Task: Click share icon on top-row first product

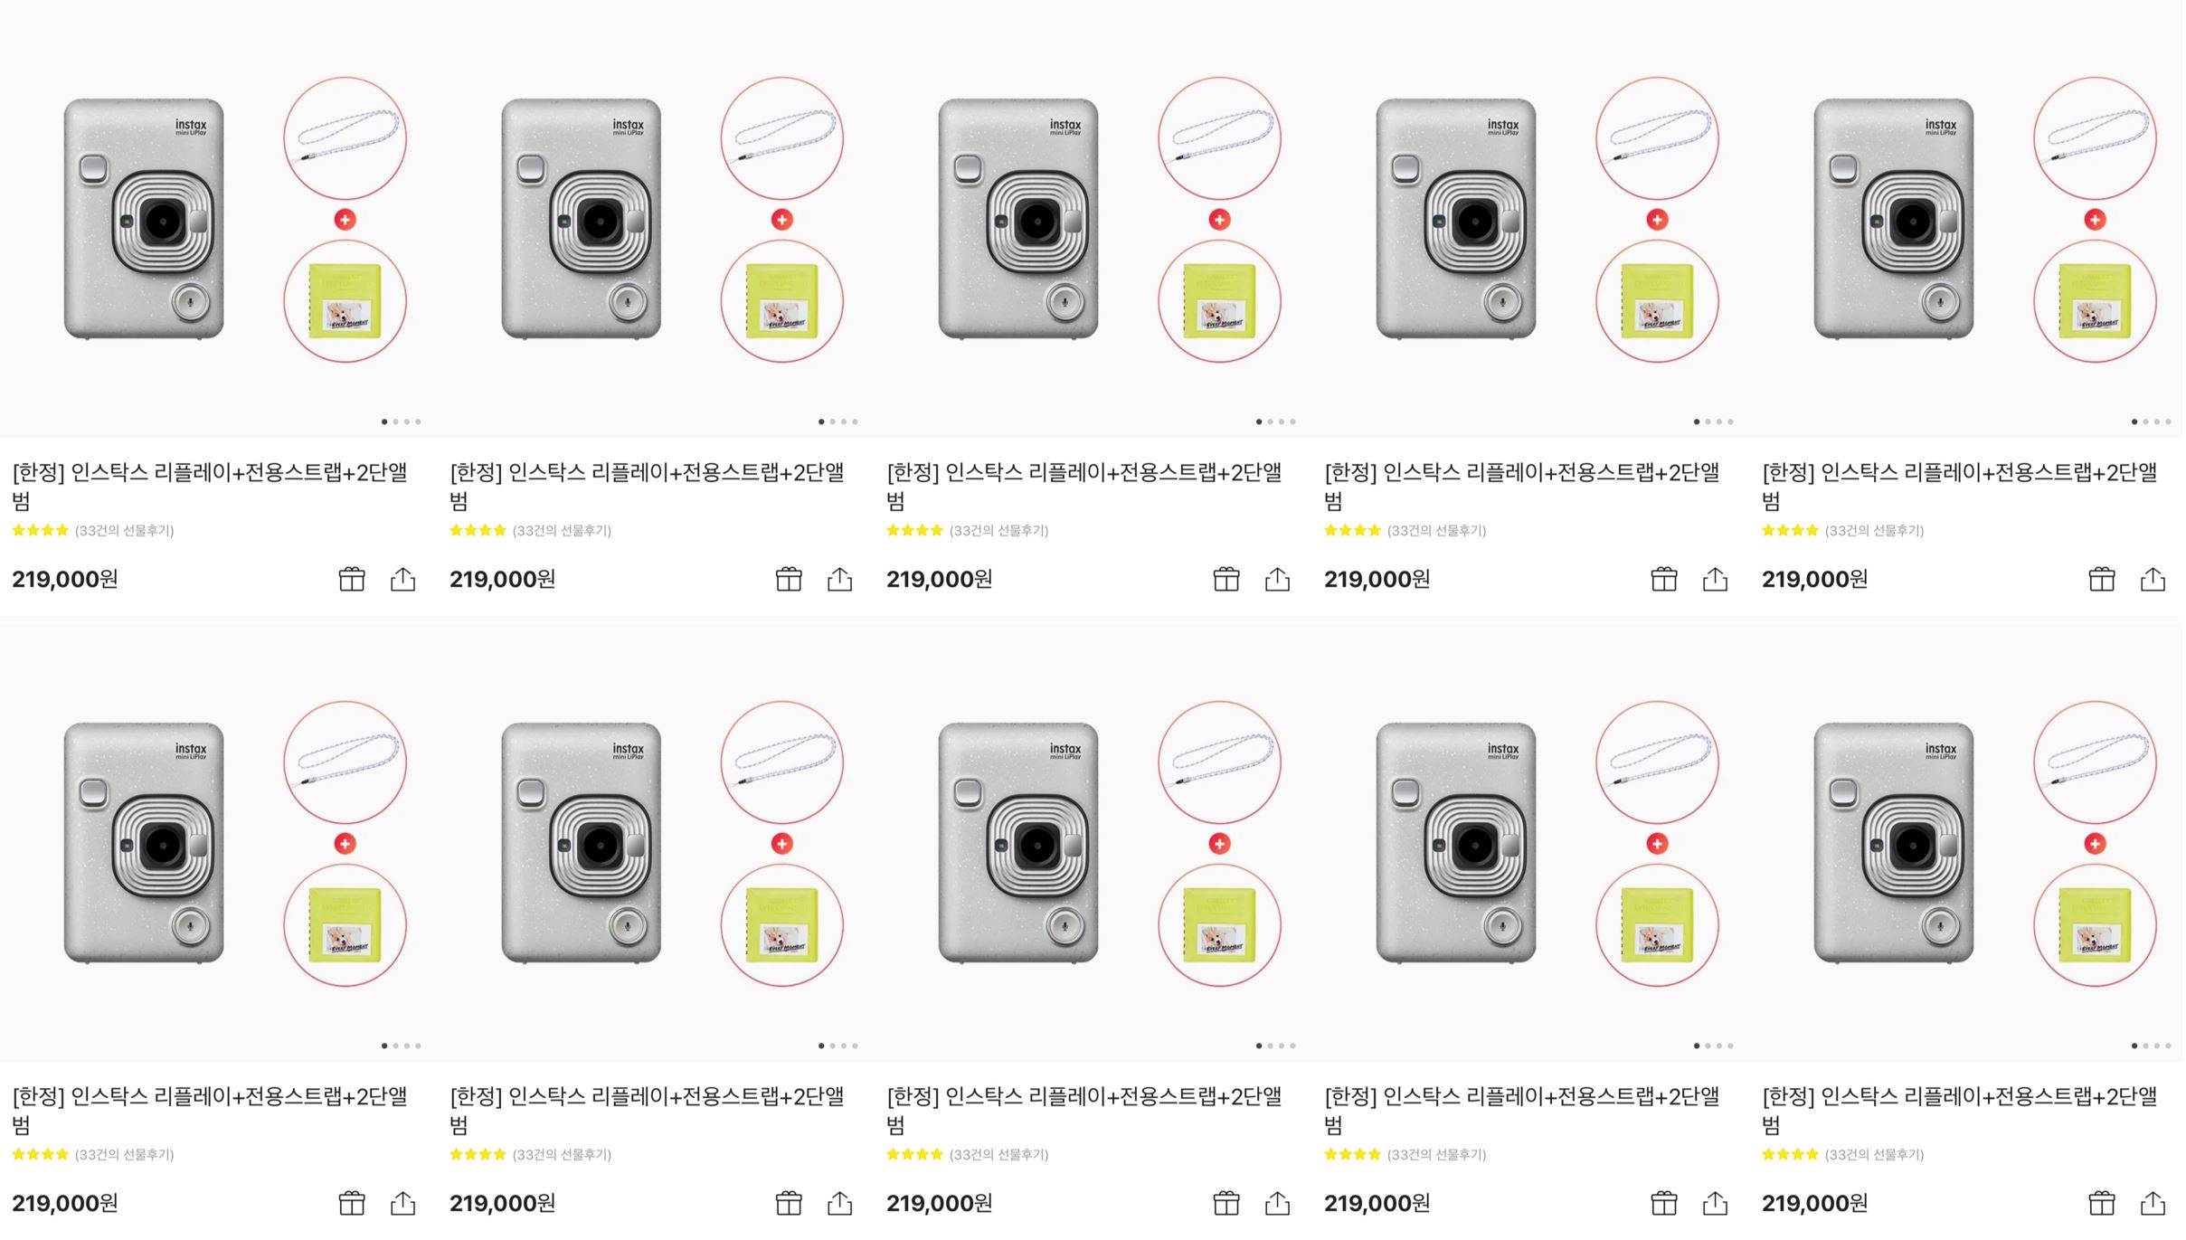Action: 402,579
